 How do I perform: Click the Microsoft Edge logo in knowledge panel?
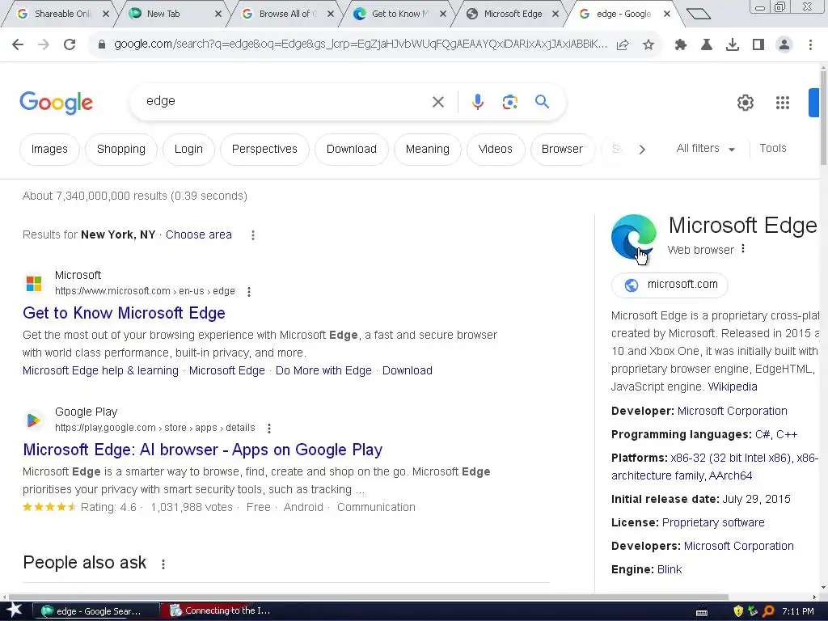(634, 237)
